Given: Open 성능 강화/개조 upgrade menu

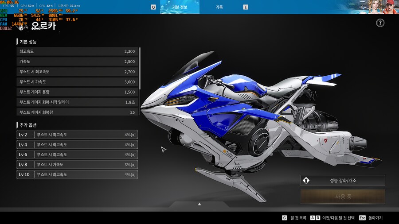Looking at the screenshot, I should tap(343, 181).
